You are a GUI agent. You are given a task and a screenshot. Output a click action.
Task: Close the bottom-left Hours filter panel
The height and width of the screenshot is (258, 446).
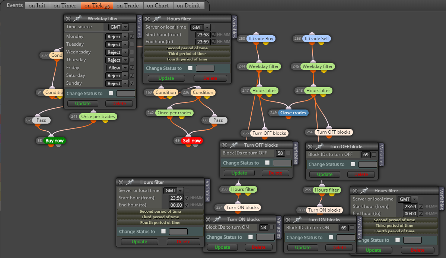coord(121,182)
